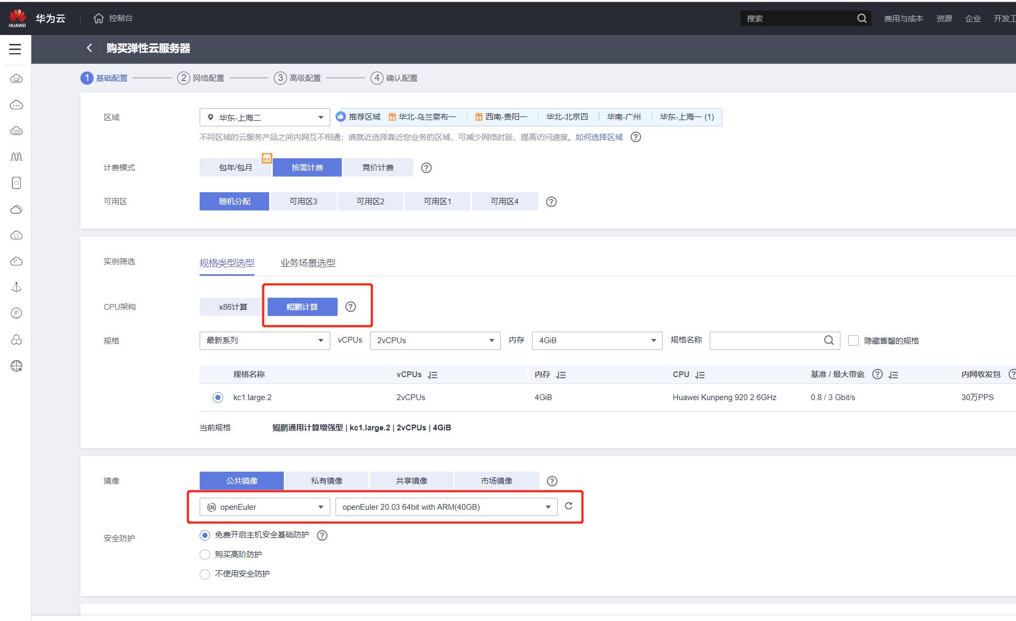Switch to the 私有镜像 tab
This screenshot has height=621, width=1016.
coord(327,481)
